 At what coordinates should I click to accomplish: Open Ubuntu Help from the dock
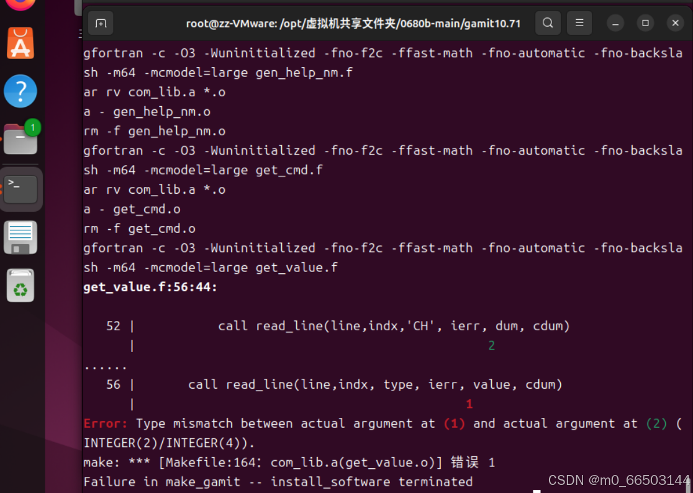pos(20,91)
